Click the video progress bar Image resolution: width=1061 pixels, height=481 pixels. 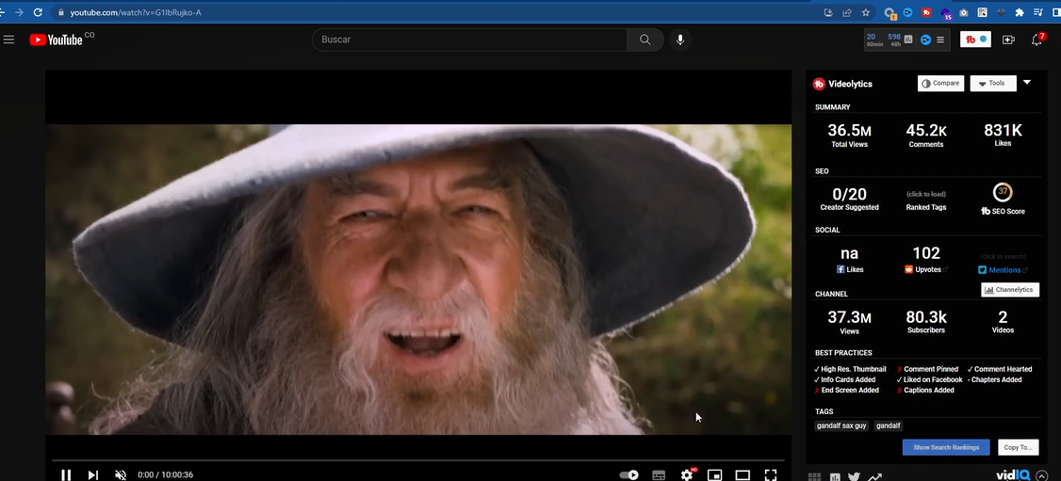419,460
